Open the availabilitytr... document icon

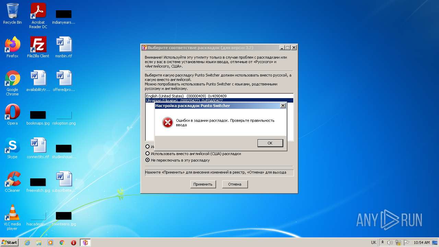38,81
